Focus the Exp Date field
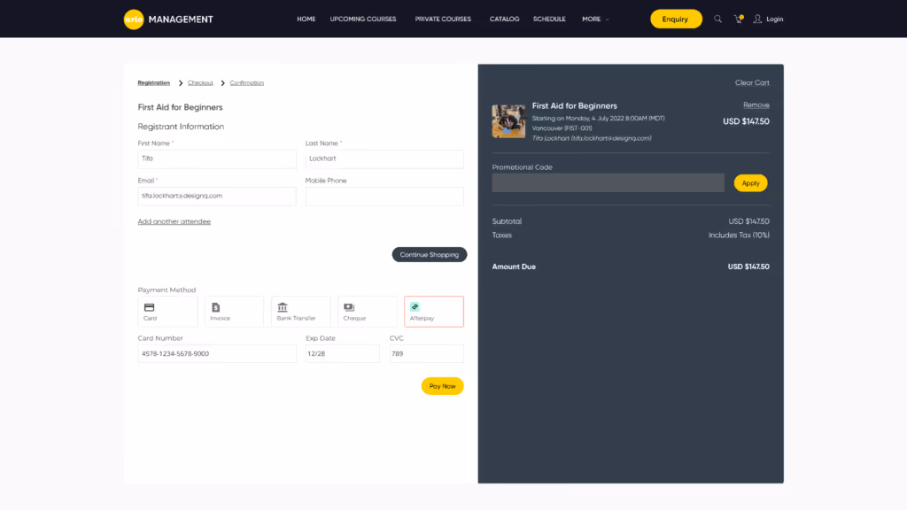The width and height of the screenshot is (907, 510). coord(343,354)
